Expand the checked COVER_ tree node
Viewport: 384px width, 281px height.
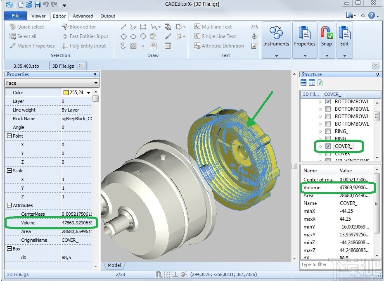click(321, 146)
